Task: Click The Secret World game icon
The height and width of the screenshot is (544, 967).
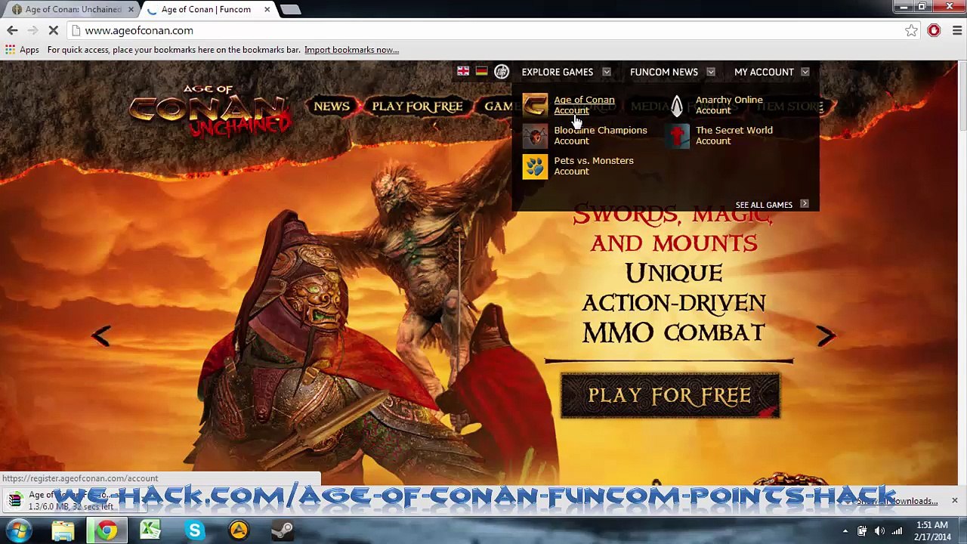Action: pyautogui.click(x=676, y=135)
